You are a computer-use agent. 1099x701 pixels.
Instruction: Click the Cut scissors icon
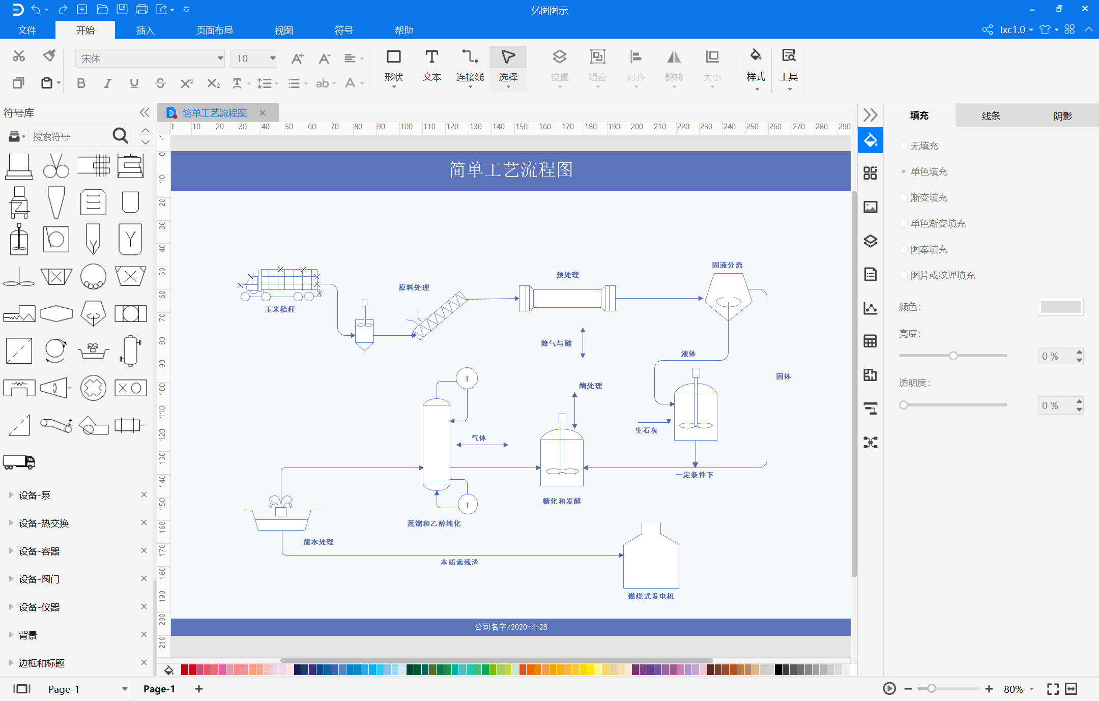pos(19,56)
